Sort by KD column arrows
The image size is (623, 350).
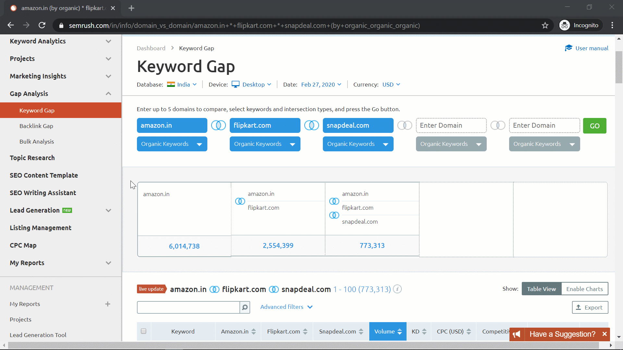(x=424, y=332)
